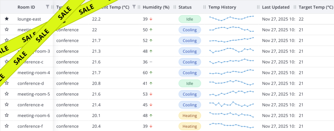Mark meeting-room-6 as favorite with star
Viewport: 334px width, 131px height.
click(x=7, y=116)
